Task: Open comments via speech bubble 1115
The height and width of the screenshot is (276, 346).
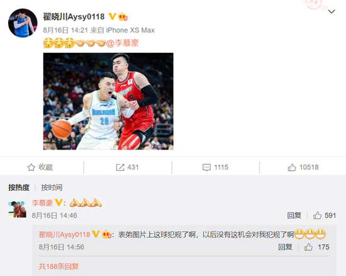Action: [215, 167]
